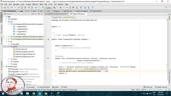Open the Gradle Console

coord(161,87)
